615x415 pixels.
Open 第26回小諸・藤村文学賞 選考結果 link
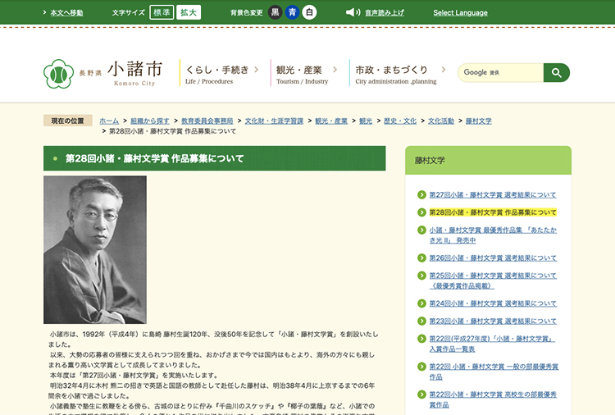(493, 258)
